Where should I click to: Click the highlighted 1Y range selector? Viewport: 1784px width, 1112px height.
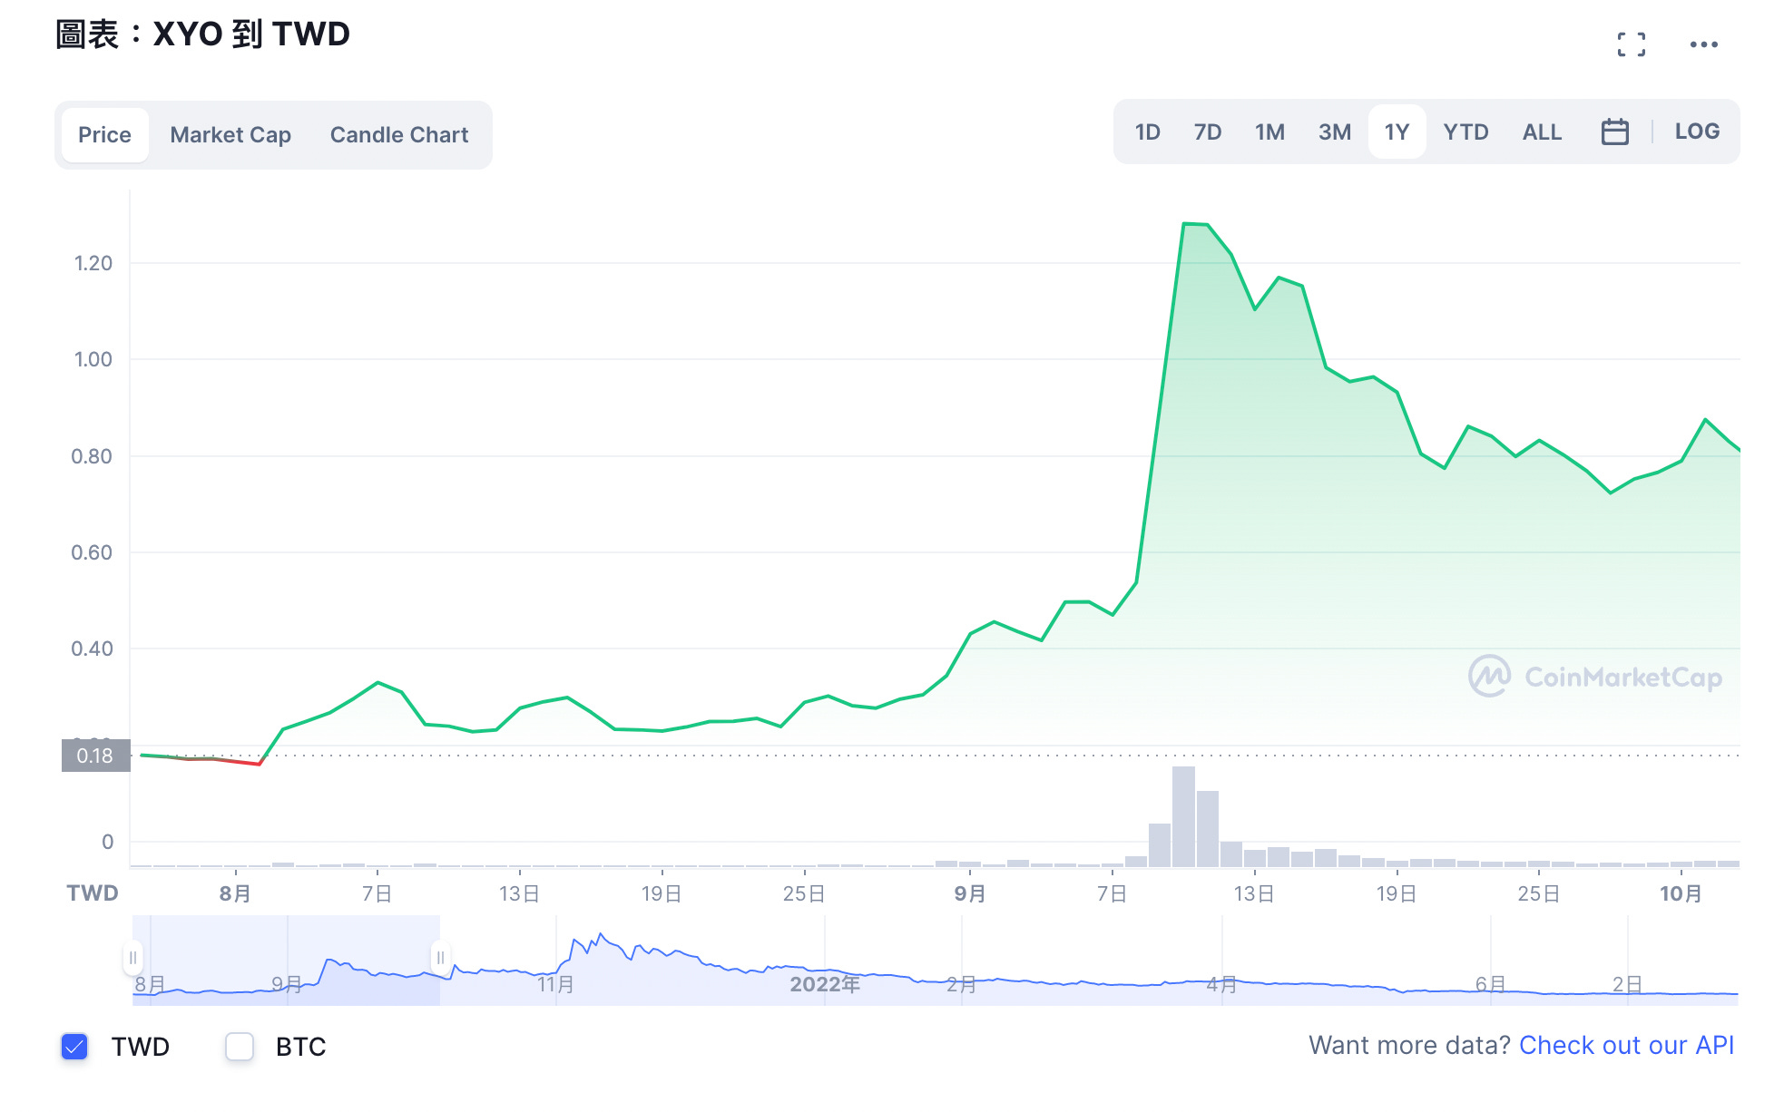tap(1397, 132)
